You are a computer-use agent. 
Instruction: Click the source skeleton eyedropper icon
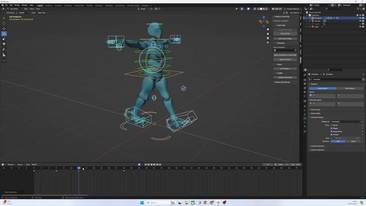click(295, 50)
